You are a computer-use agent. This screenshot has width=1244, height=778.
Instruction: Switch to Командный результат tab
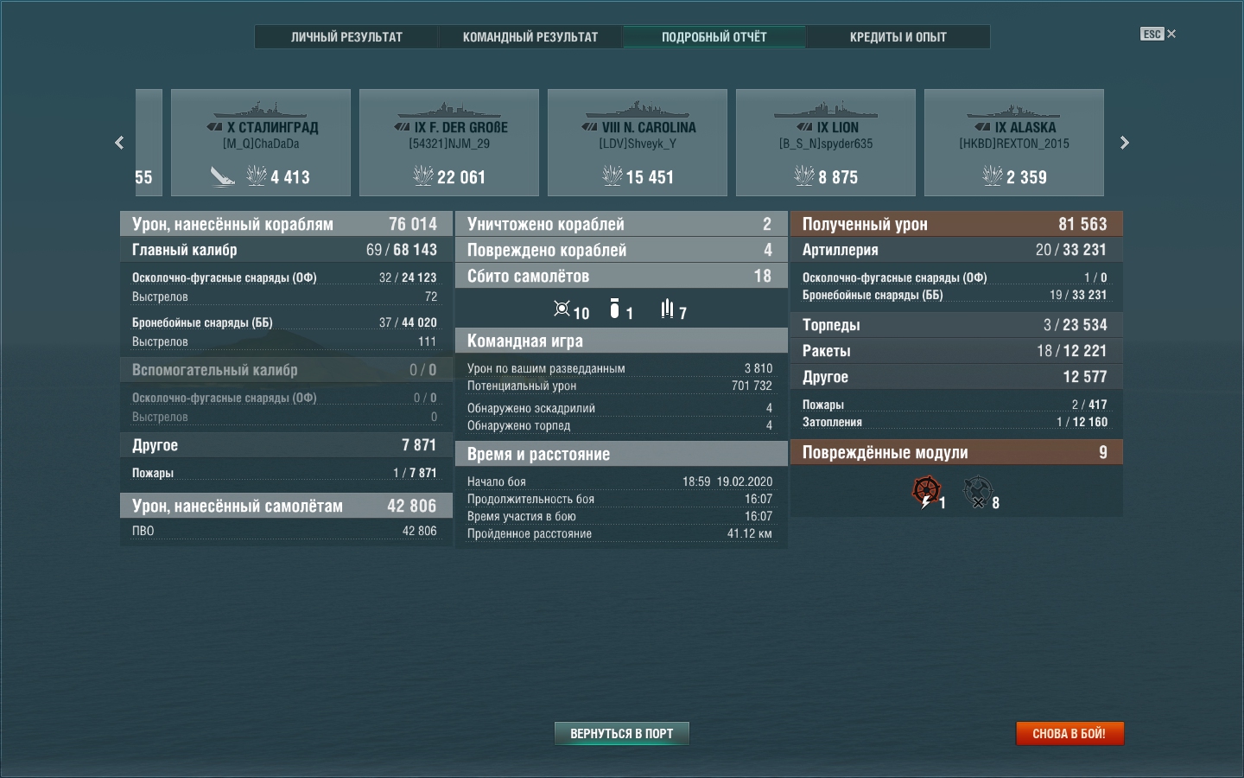coord(530,36)
